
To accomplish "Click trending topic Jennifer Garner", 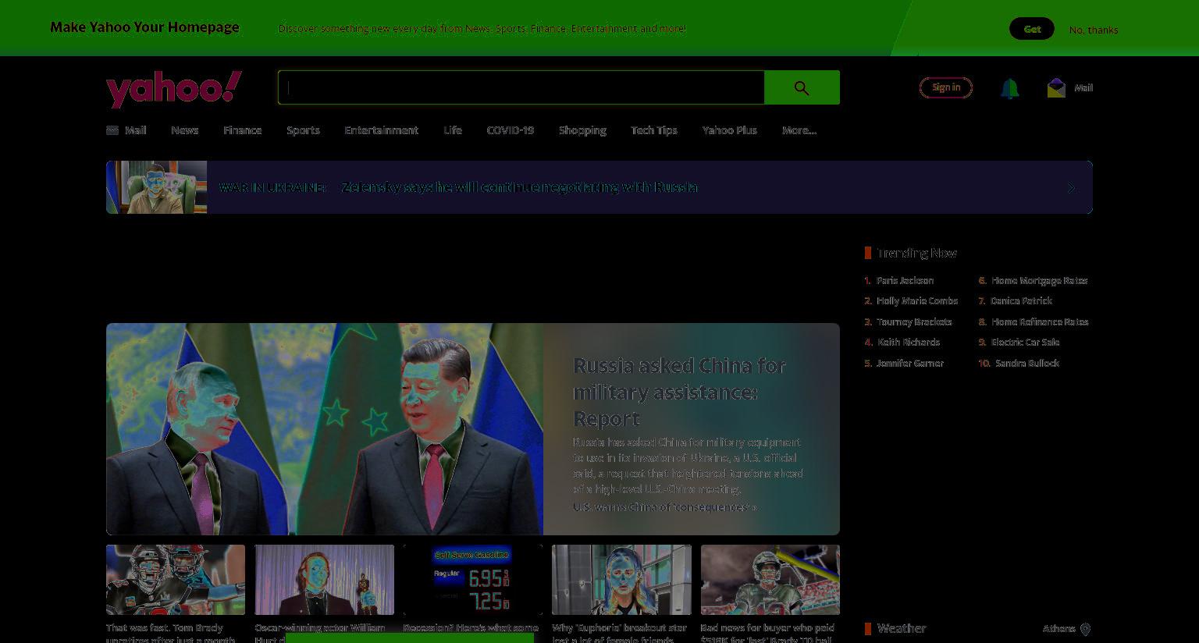I will tap(910, 363).
